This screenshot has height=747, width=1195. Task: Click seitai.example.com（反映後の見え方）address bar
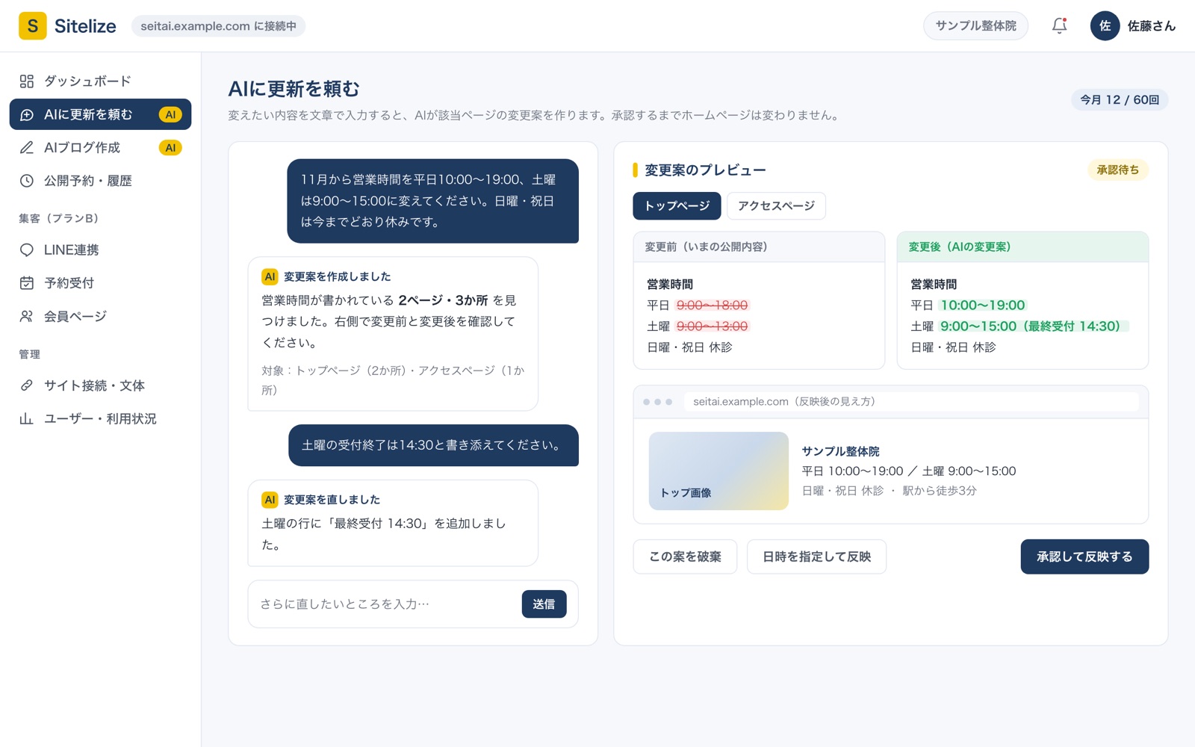click(911, 402)
